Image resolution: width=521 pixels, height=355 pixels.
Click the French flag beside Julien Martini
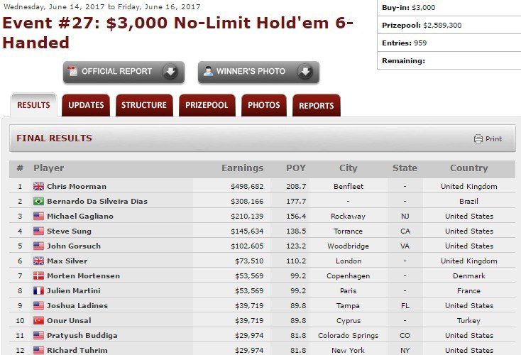[38, 291]
